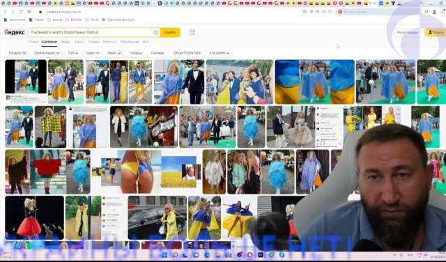This screenshot has width=446, height=262.
Task: Open Windows Start menu on taskbar
Action: (x=164, y=254)
